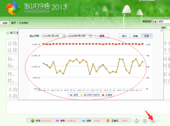Click the restart test circular arrow icon
This screenshot has height=126, width=170.
(x=136, y=121)
